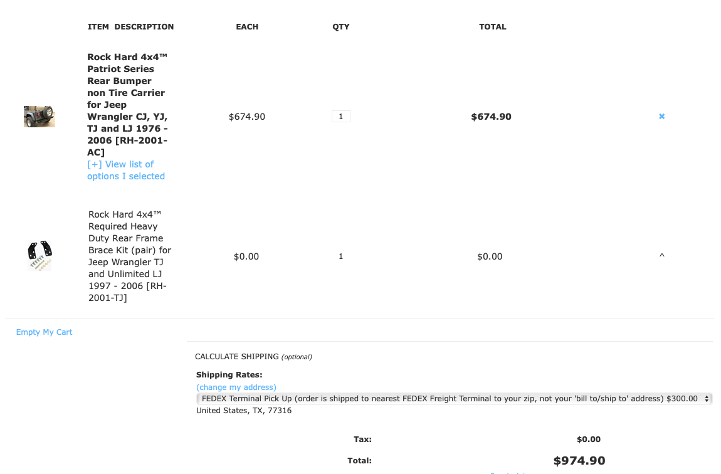
Task: Click the change my address link
Action: pos(236,387)
